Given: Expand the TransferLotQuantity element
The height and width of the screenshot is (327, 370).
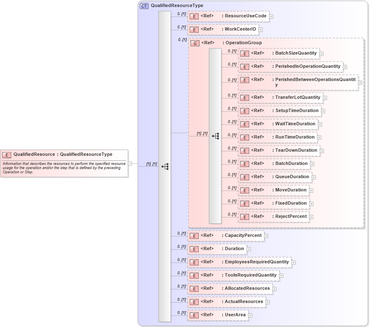Looking at the screenshot, I should (325, 98).
